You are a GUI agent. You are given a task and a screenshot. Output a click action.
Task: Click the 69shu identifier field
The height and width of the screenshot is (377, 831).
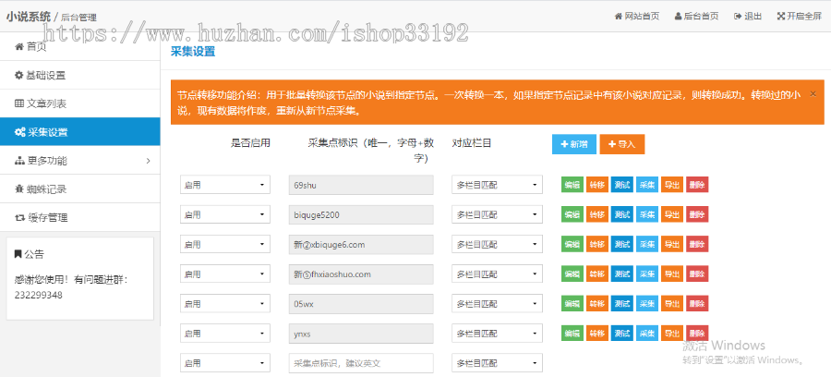361,185
